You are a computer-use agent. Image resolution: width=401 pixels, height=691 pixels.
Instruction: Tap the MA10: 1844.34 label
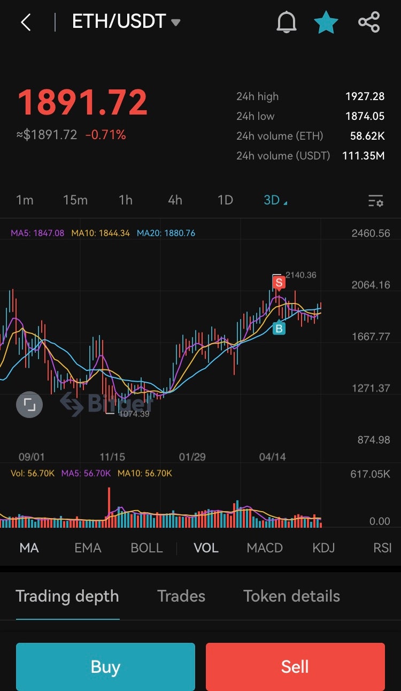click(x=101, y=233)
